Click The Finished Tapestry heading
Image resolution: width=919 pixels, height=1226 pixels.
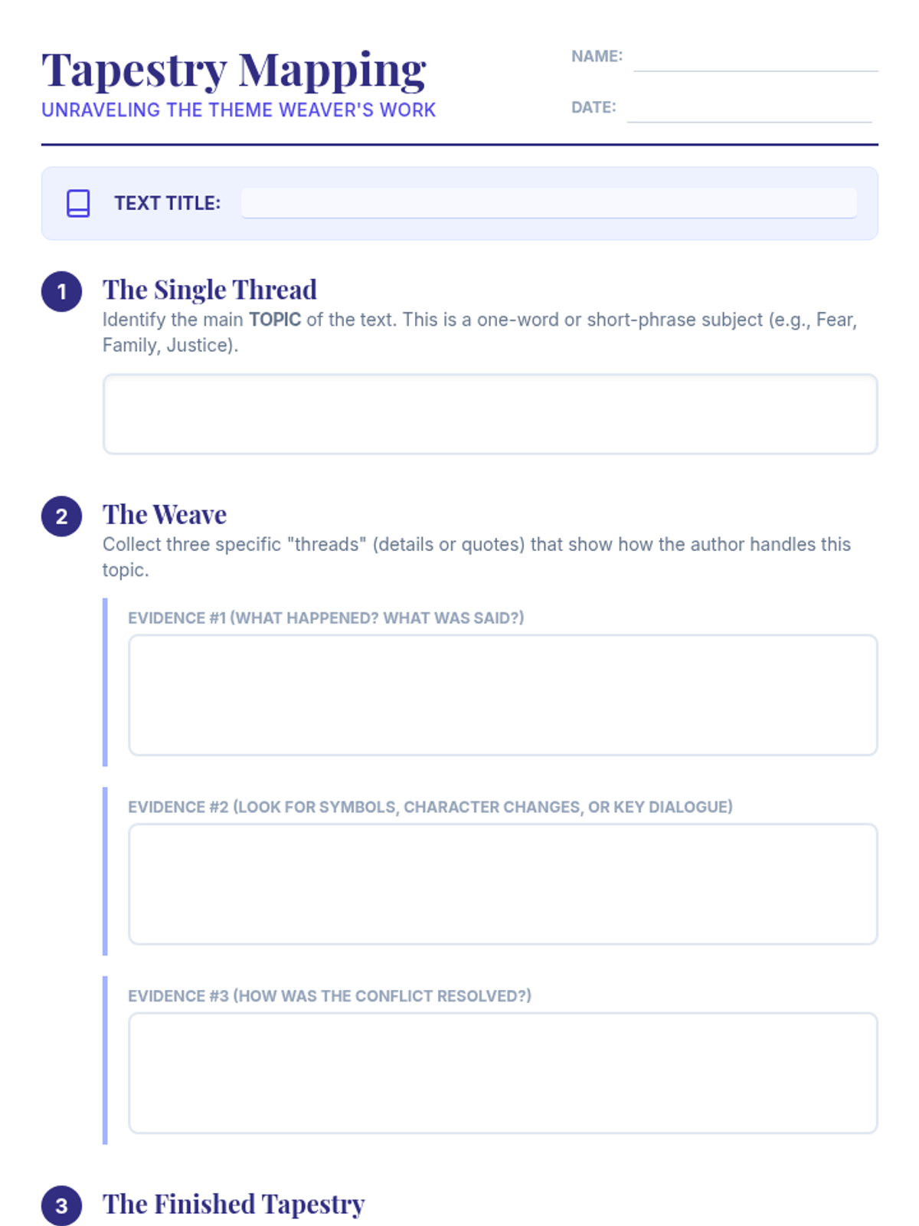[234, 1204]
